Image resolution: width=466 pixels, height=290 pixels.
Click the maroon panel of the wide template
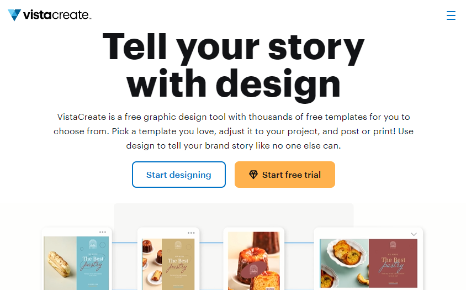pyautogui.click(x=392, y=263)
